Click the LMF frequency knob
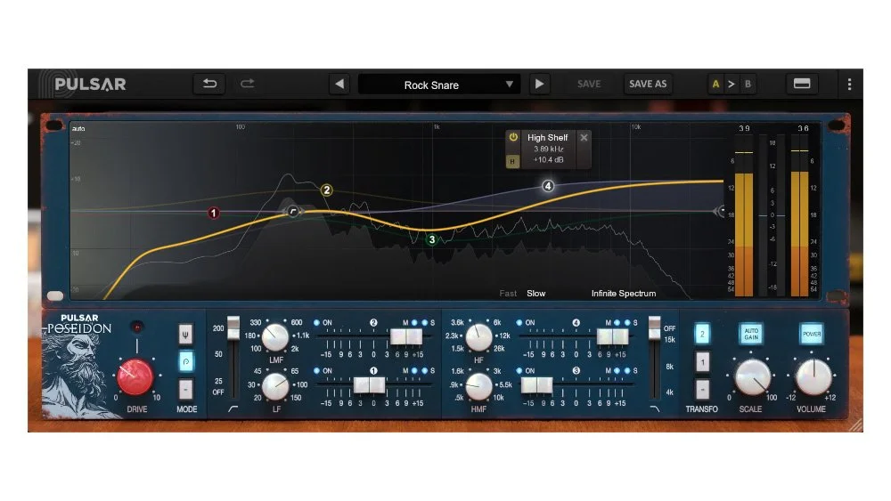The width and height of the screenshot is (891, 501). point(275,337)
